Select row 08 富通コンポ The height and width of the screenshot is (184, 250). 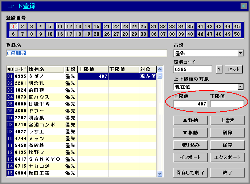pyautogui.click(x=81, y=125)
